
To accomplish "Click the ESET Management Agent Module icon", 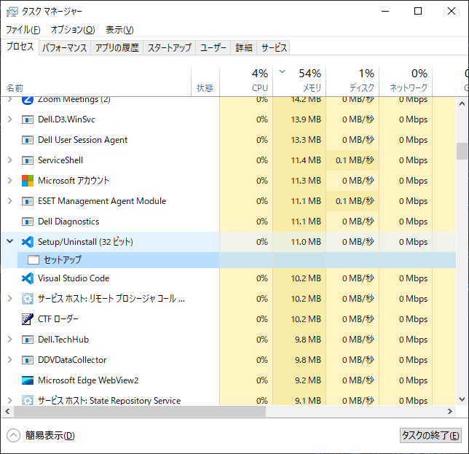I will point(28,201).
